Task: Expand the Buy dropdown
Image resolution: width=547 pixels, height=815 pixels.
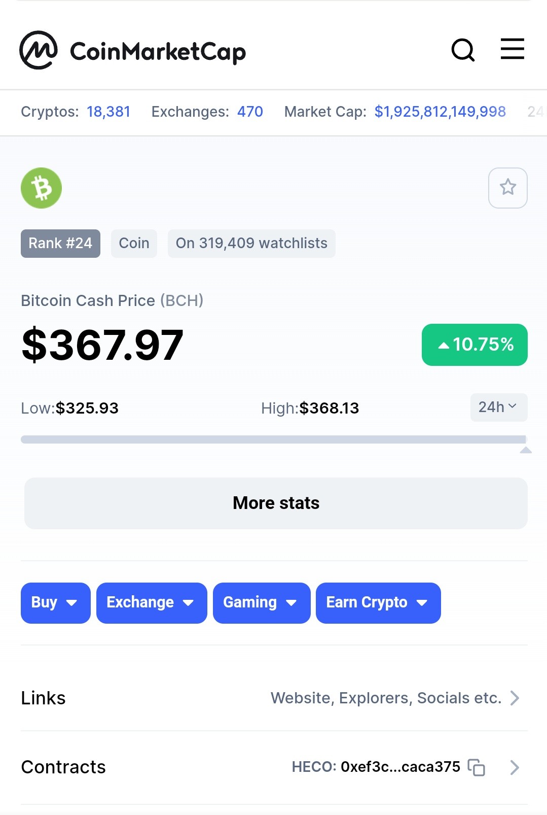Action: (56, 603)
